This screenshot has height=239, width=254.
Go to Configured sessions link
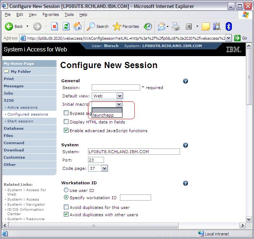28,114
